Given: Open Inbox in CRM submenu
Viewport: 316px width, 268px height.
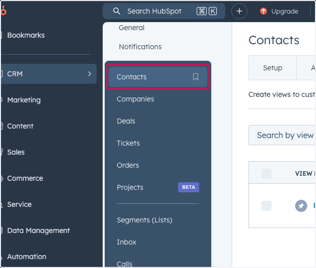Looking at the screenshot, I should pos(126,242).
